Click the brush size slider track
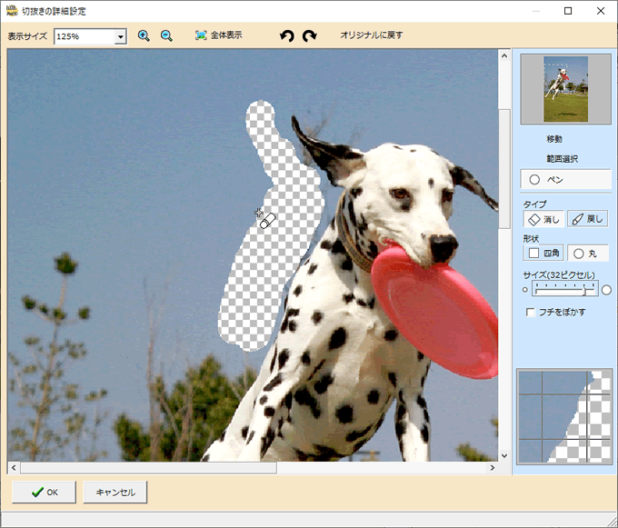Viewport: 618px width, 528px height. pos(563,290)
